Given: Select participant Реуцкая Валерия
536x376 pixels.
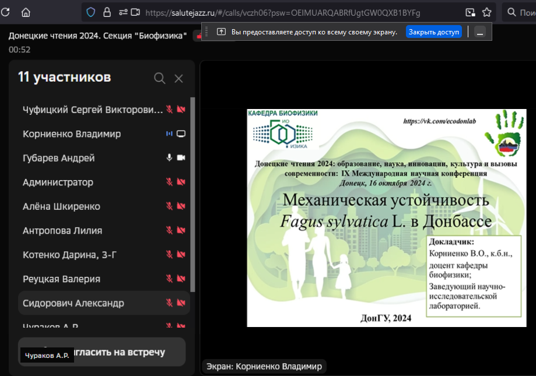Looking at the screenshot, I should [104, 279].
